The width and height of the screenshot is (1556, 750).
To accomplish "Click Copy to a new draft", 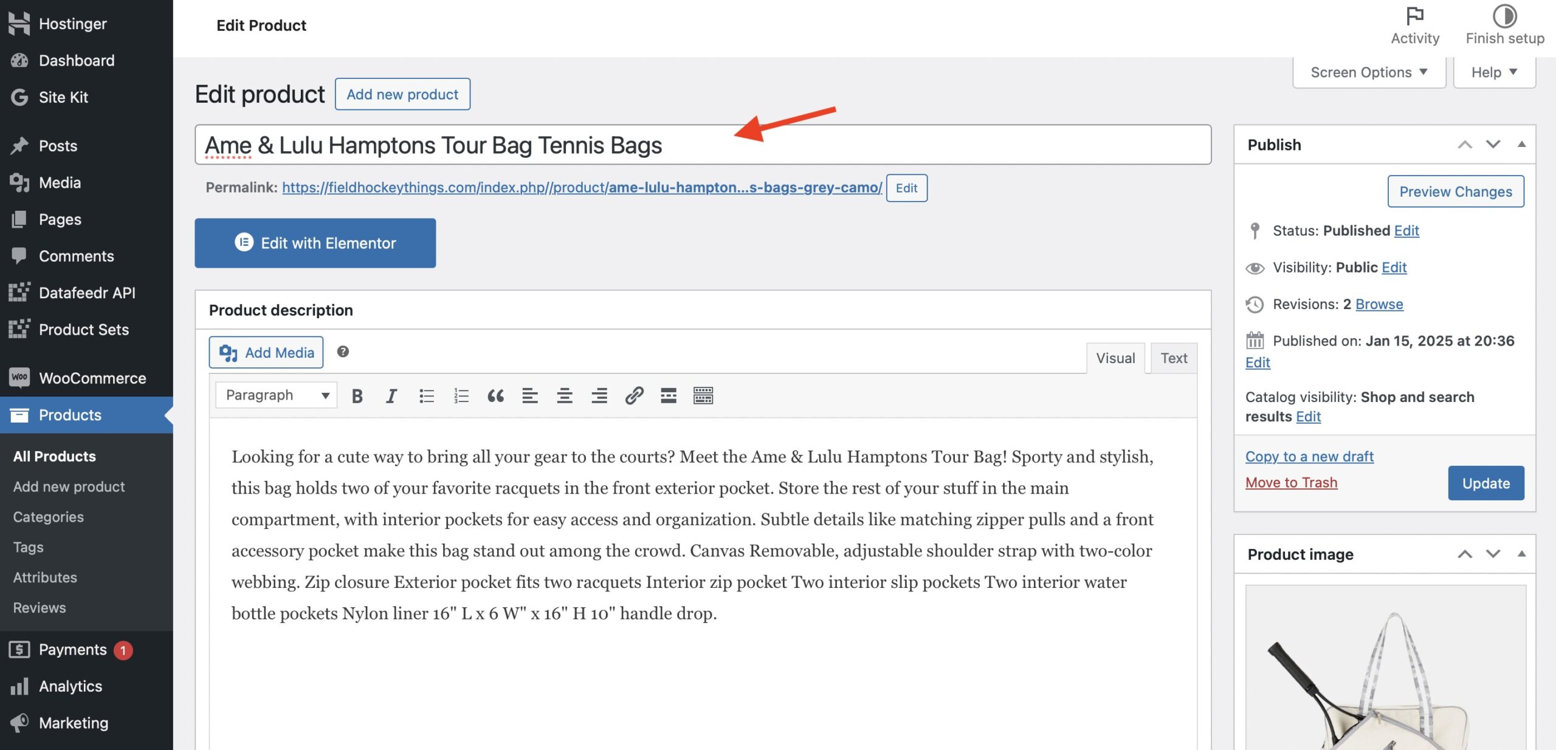I will pyautogui.click(x=1309, y=457).
